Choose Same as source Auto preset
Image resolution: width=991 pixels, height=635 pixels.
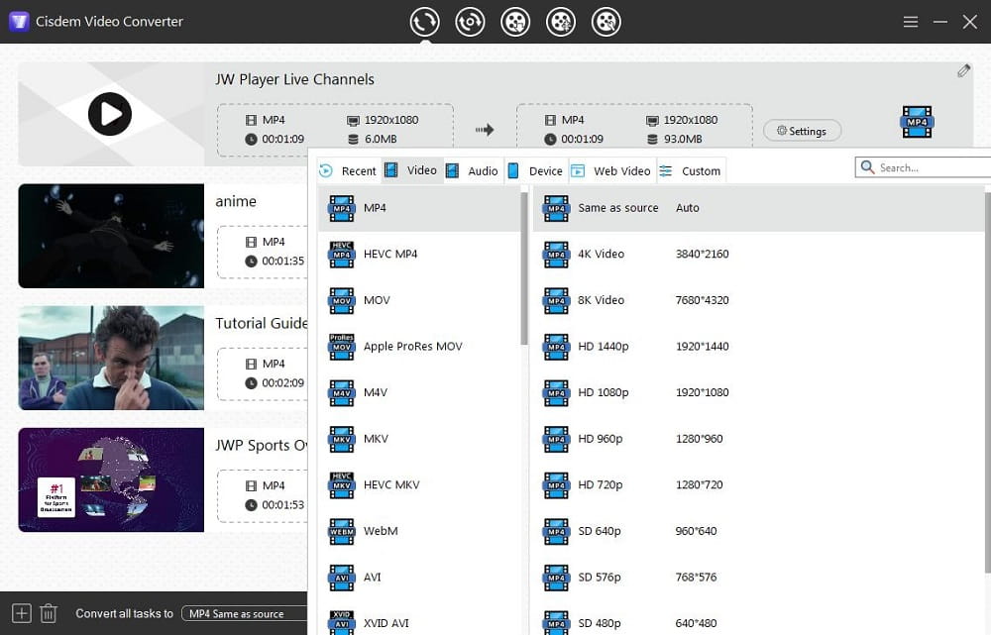(758, 208)
